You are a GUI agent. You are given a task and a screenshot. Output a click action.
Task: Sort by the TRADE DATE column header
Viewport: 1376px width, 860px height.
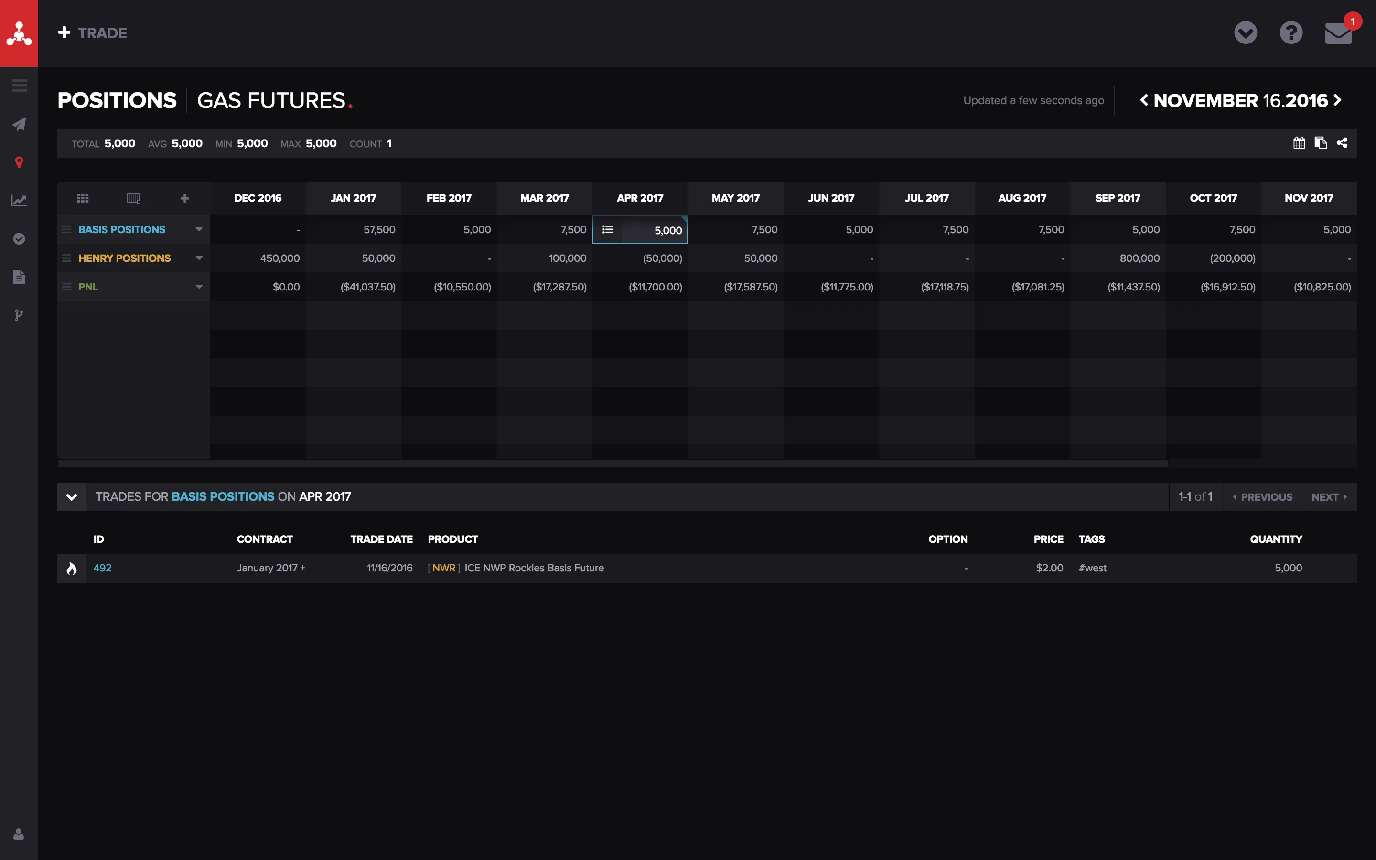tap(381, 538)
